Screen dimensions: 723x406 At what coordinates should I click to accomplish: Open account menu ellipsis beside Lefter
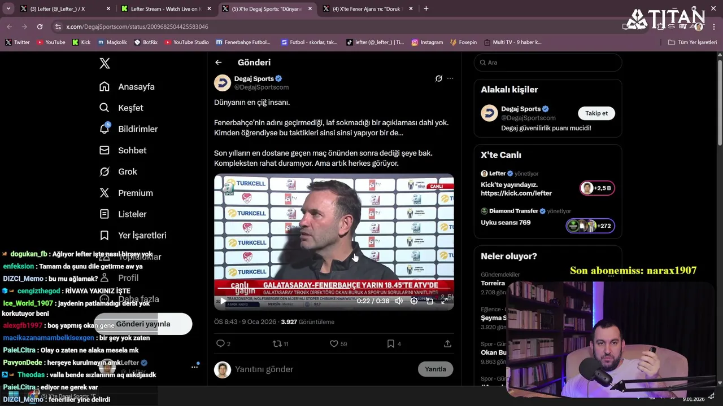coord(194,367)
